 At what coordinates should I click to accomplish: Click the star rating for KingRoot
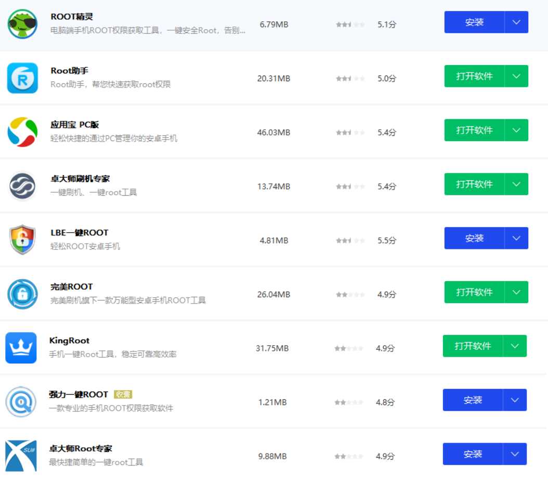(x=349, y=348)
